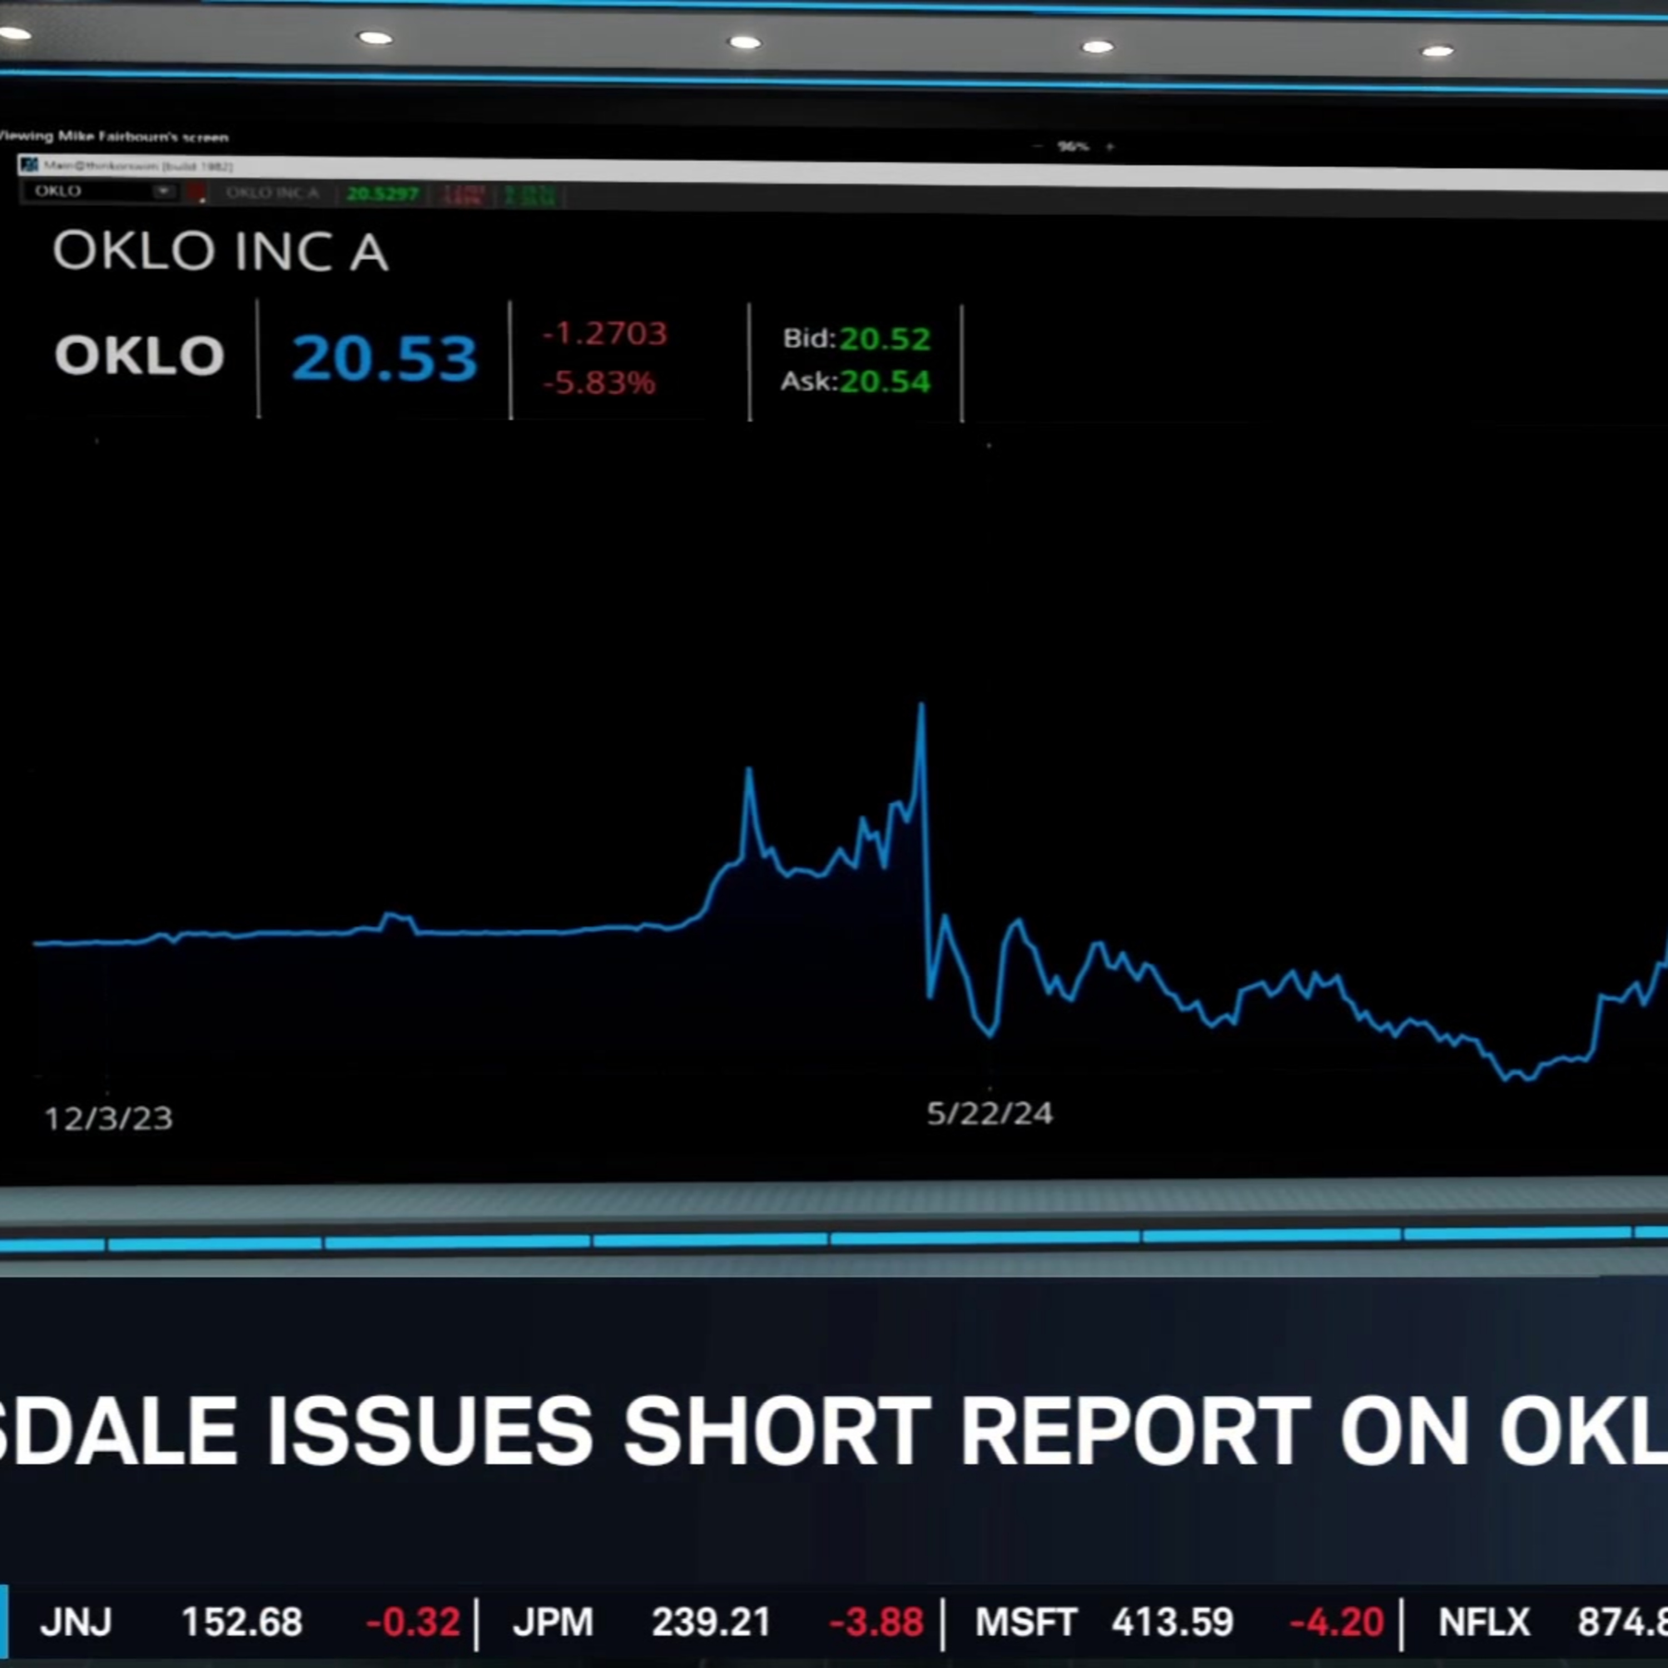This screenshot has height=1668, width=1668.
Task: Click the -1.2703 net change value
Action: (604, 333)
